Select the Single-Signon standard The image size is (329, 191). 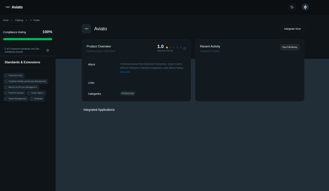(36, 93)
